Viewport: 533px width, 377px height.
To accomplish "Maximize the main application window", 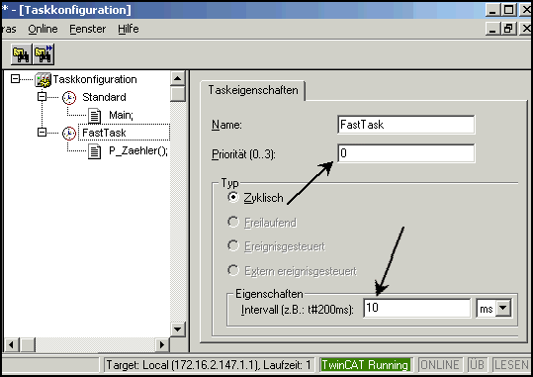I will click(509, 10).
